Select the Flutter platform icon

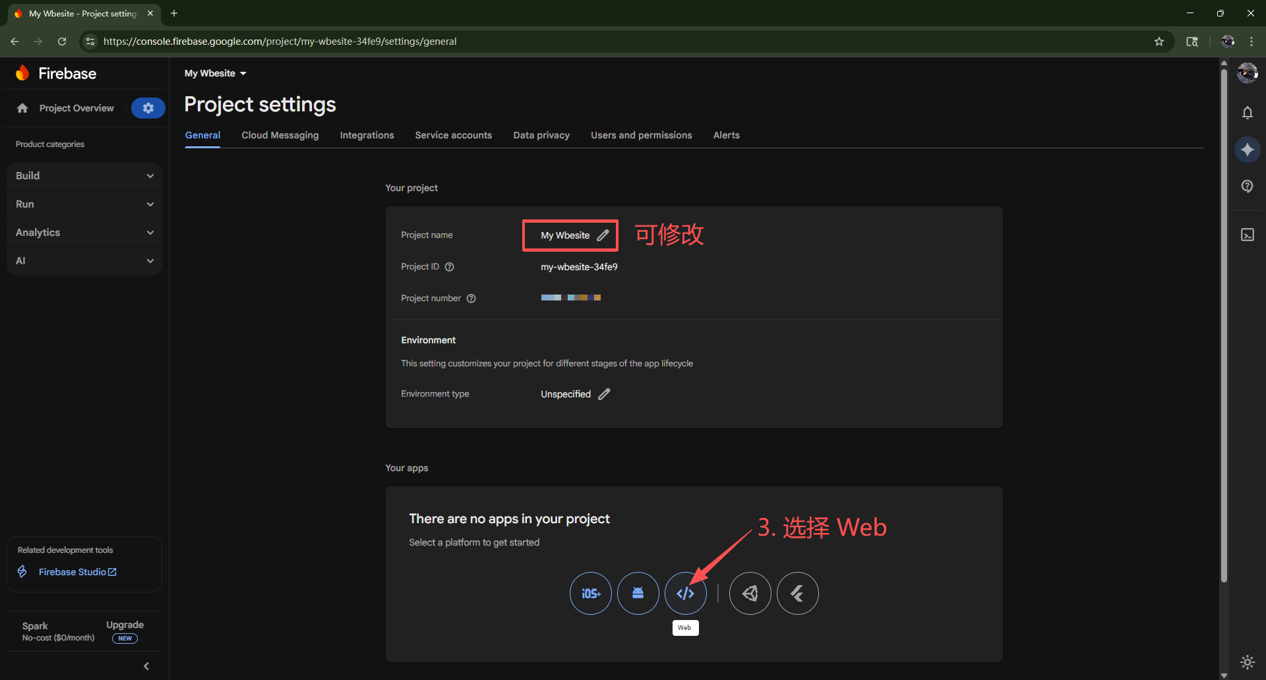(797, 593)
